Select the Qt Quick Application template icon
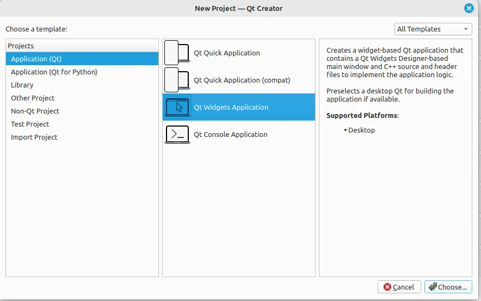The width and height of the screenshot is (481, 301). click(177, 53)
